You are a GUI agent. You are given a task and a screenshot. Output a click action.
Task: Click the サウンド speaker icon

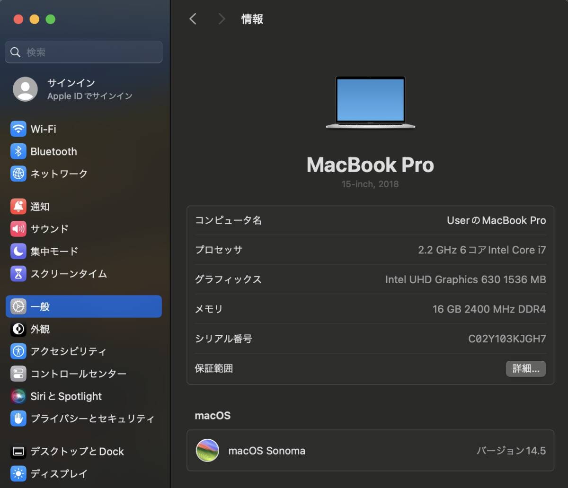coord(18,229)
